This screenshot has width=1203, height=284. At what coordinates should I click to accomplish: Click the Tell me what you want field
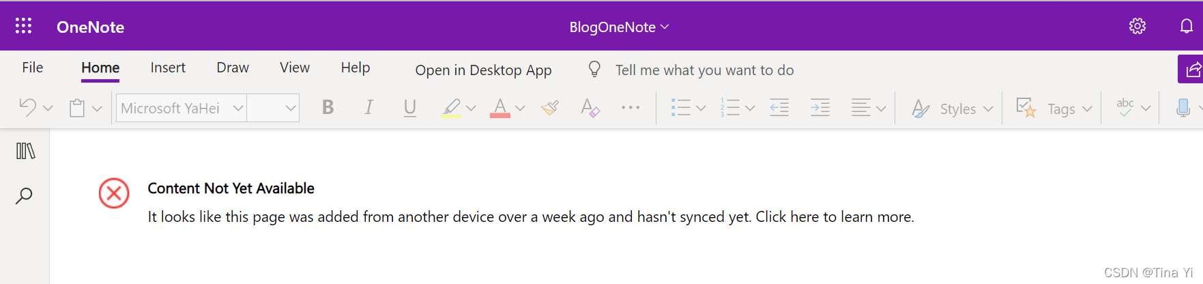[x=704, y=70]
